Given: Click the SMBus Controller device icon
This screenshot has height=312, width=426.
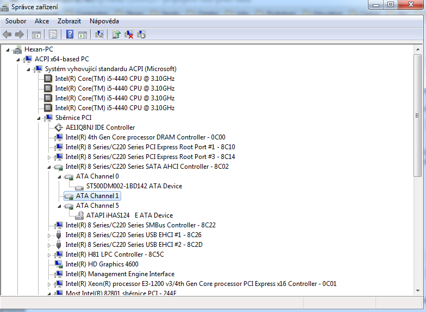Looking at the screenshot, I should [x=59, y=225].
